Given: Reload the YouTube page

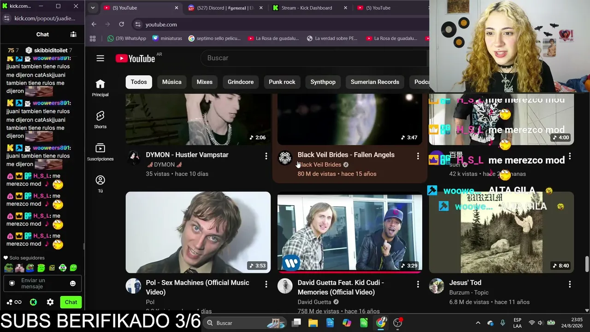Looking at the screenshot, I should (122, 24).
